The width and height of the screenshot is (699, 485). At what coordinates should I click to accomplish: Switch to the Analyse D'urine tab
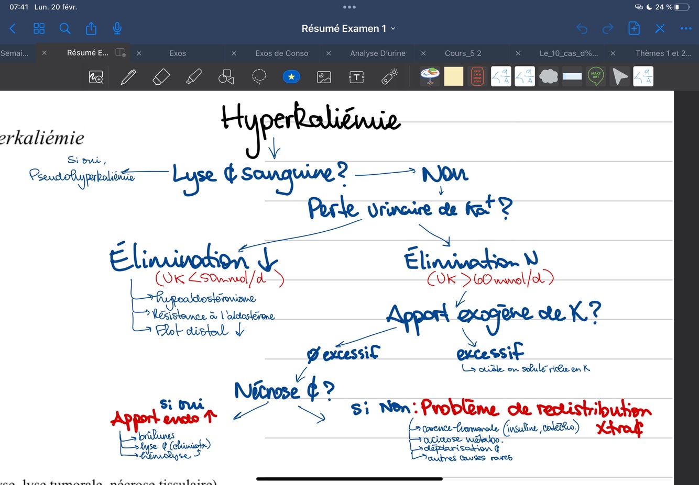(378, 53)
